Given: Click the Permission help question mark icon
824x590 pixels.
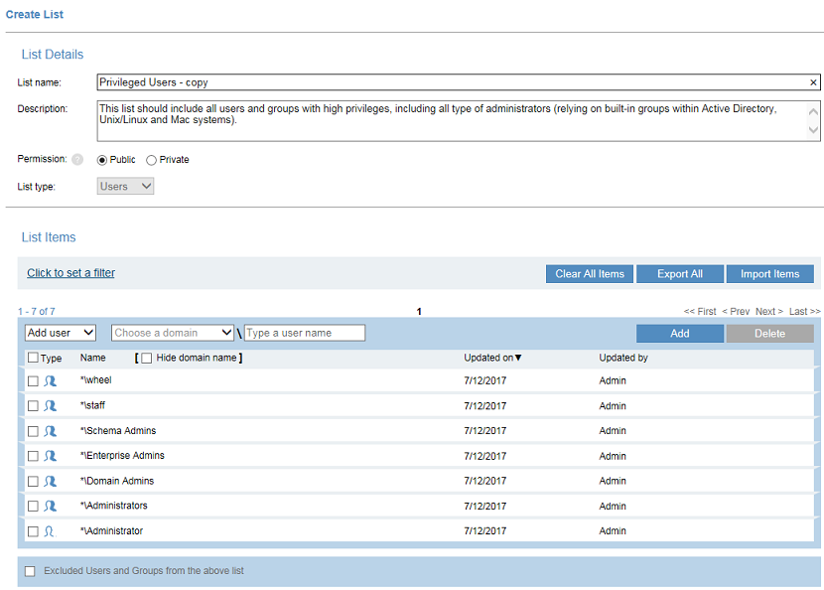Looking at the screenshot, I should click(77, 160).
